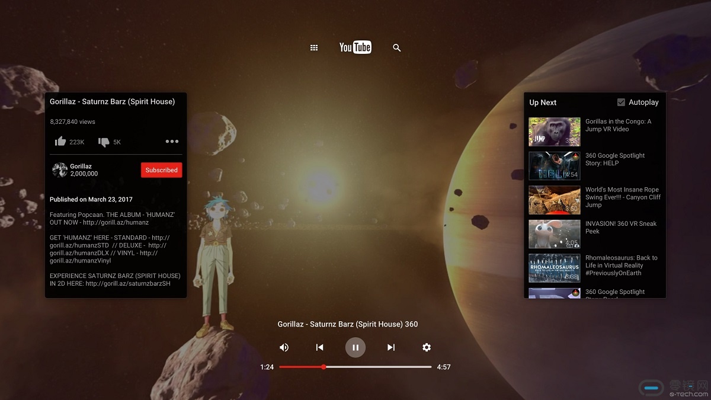Click the red Subscribed button
This screenshot has height=400, width=711.
(x=161, y=170)
